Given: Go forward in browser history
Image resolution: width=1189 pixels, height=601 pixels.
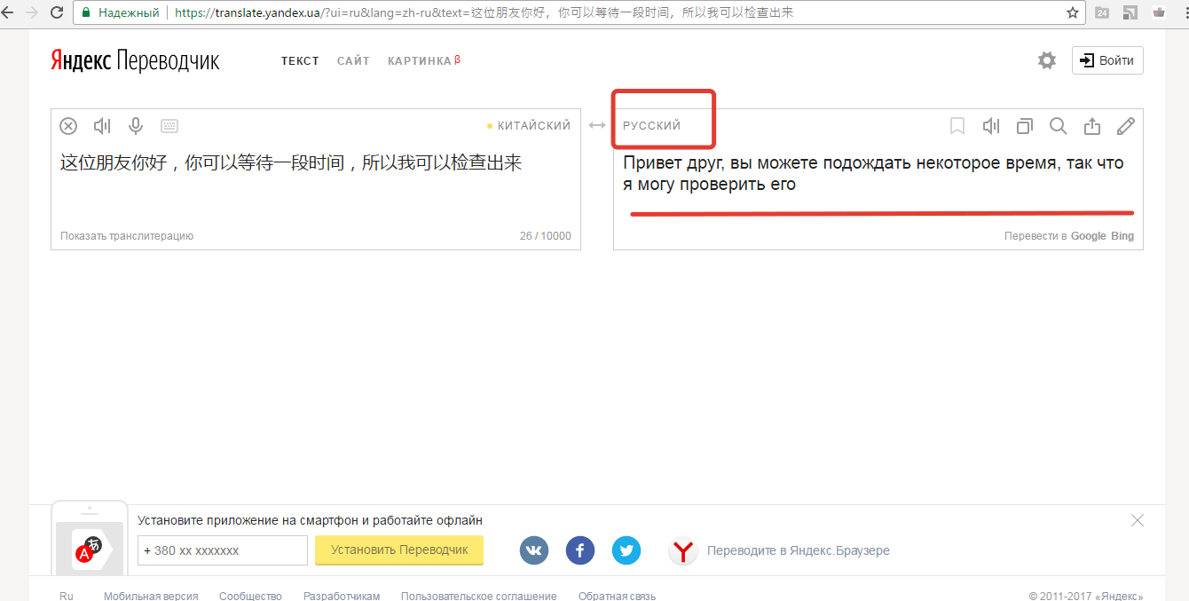Looking at the screenshot, I should pyautogui.click(x=32, y=12).
